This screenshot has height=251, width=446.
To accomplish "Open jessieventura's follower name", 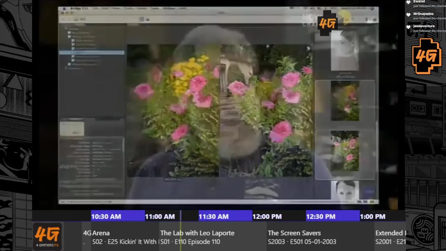I will [x=424, y=26].
